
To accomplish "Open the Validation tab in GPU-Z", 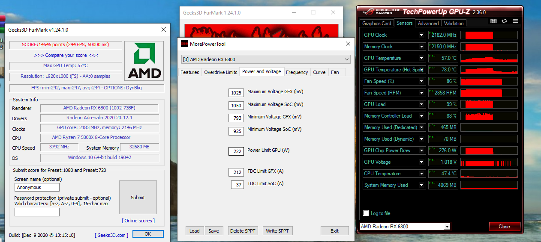I will click(x=454, y=24).
